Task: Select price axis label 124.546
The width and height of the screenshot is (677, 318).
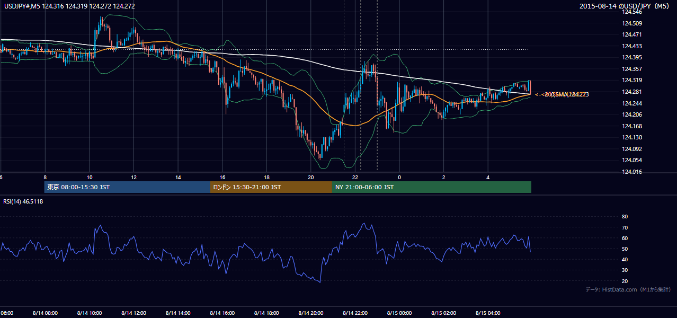Action: (633, 12)
